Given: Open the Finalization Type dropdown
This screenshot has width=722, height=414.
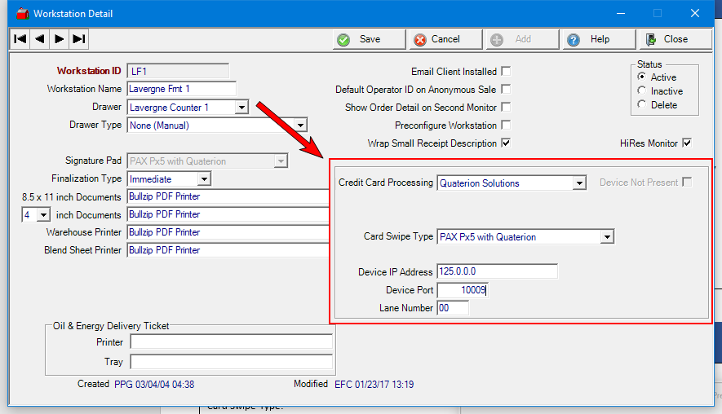Looking at the screenshot, I should coord(204,178).
